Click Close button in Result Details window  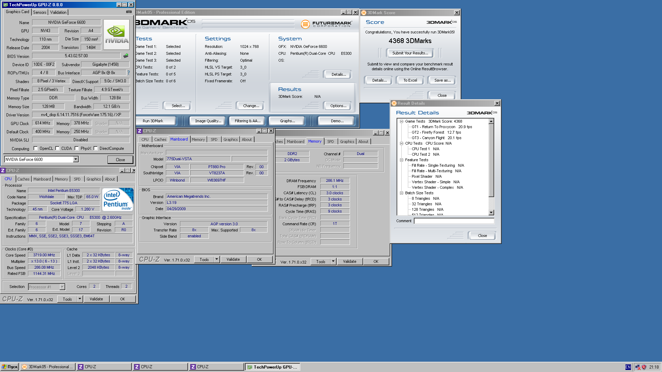coord(482,236)
